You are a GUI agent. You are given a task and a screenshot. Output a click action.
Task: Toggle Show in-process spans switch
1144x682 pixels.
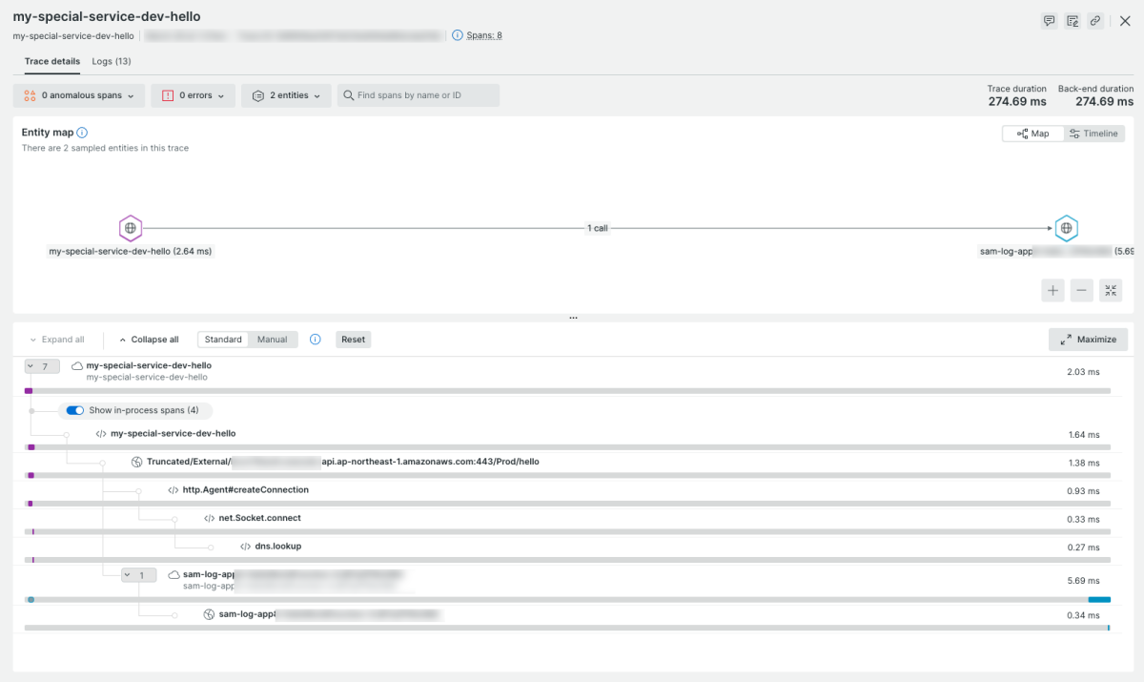(75, 410)
